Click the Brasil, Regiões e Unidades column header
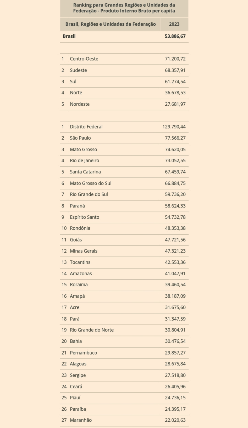The width and height of the screenshot is (248, 428). click(110, 24)
